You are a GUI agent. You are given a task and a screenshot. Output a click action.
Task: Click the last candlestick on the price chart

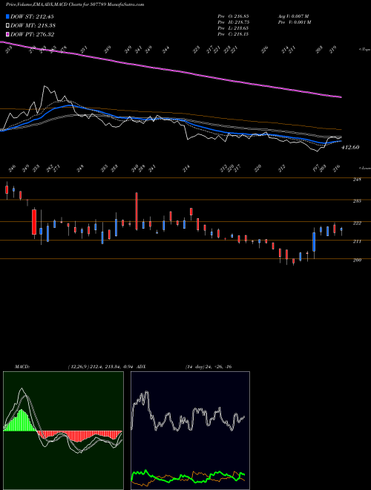point(341,229)
